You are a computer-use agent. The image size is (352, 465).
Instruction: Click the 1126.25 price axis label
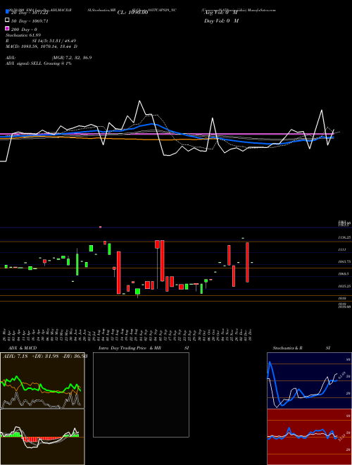click(x=344, y=237)
